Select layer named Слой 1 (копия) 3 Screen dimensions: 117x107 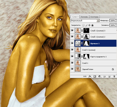click(98, 31)
